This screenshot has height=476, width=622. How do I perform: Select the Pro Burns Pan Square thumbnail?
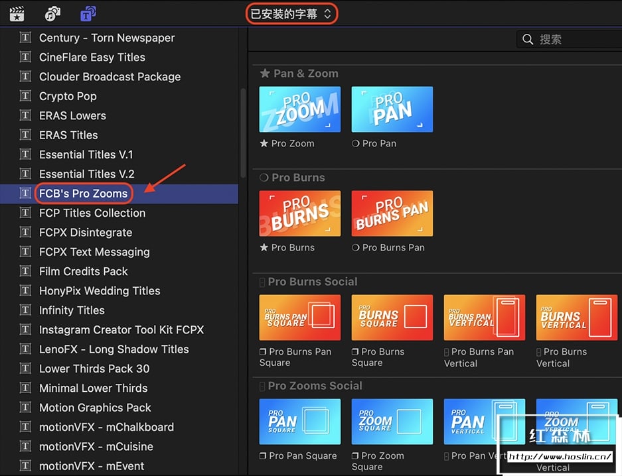[x=300, y=318]
